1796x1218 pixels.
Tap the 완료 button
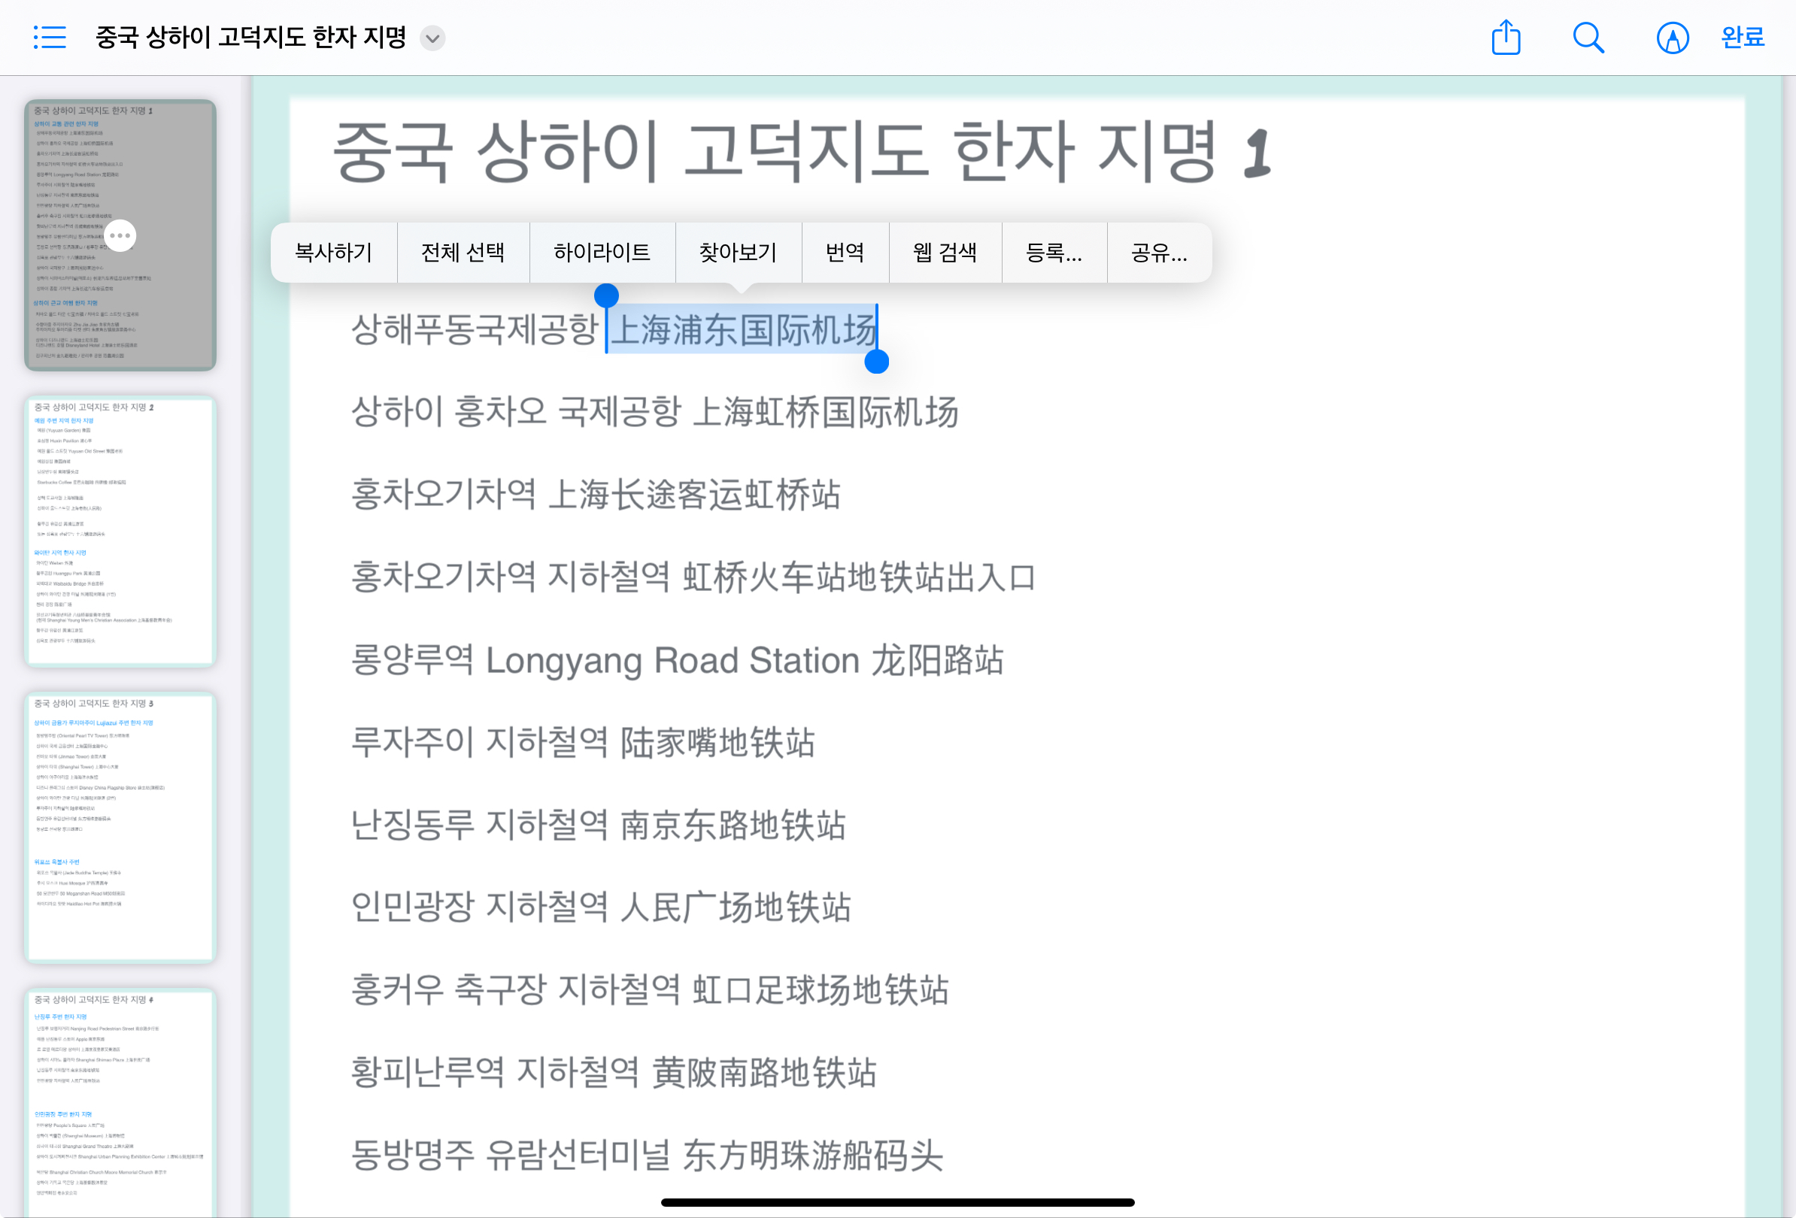[1742, 37]
